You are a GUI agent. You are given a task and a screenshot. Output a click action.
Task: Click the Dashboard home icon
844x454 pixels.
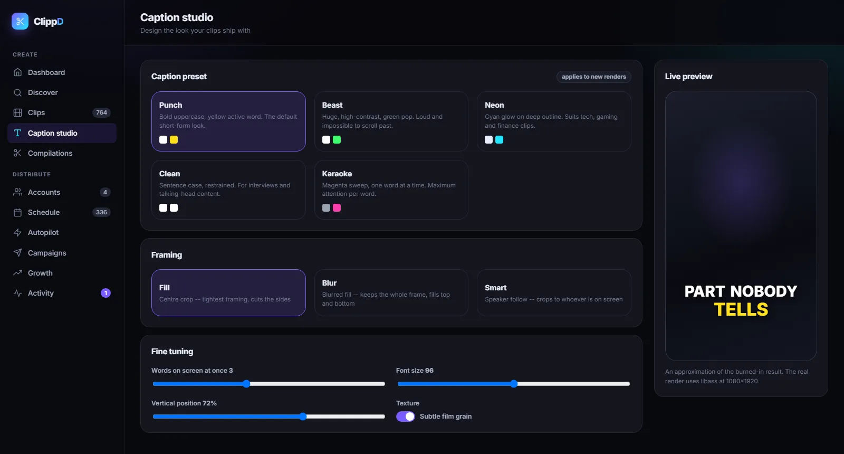click(17, 72)
